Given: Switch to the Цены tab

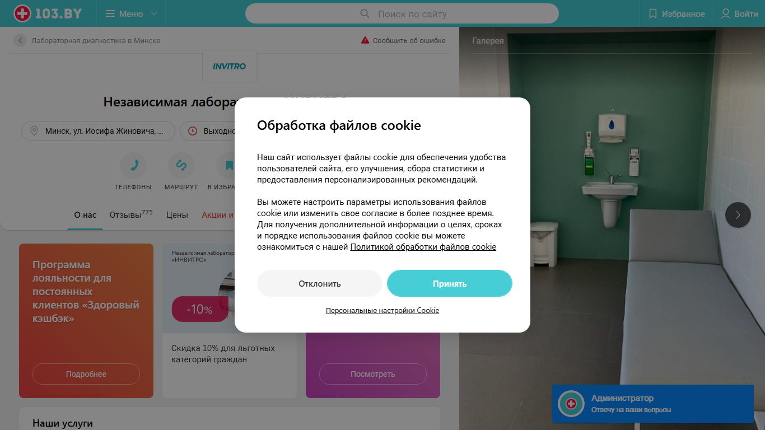Looking at the screenshot, I should click(x=177, y=215).
